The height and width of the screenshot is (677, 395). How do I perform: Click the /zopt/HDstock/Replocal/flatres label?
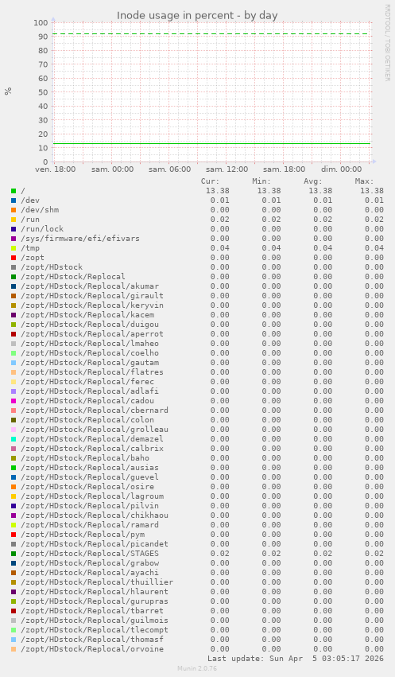[92, 372]
